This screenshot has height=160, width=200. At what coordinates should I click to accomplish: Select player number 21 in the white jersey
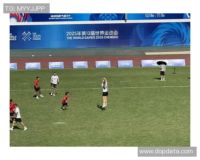(105, 93)
